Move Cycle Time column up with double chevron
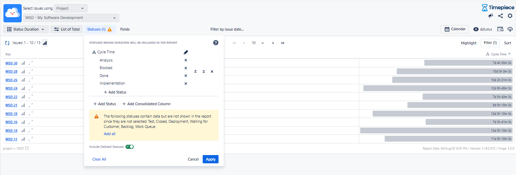 tap(195, 72)
